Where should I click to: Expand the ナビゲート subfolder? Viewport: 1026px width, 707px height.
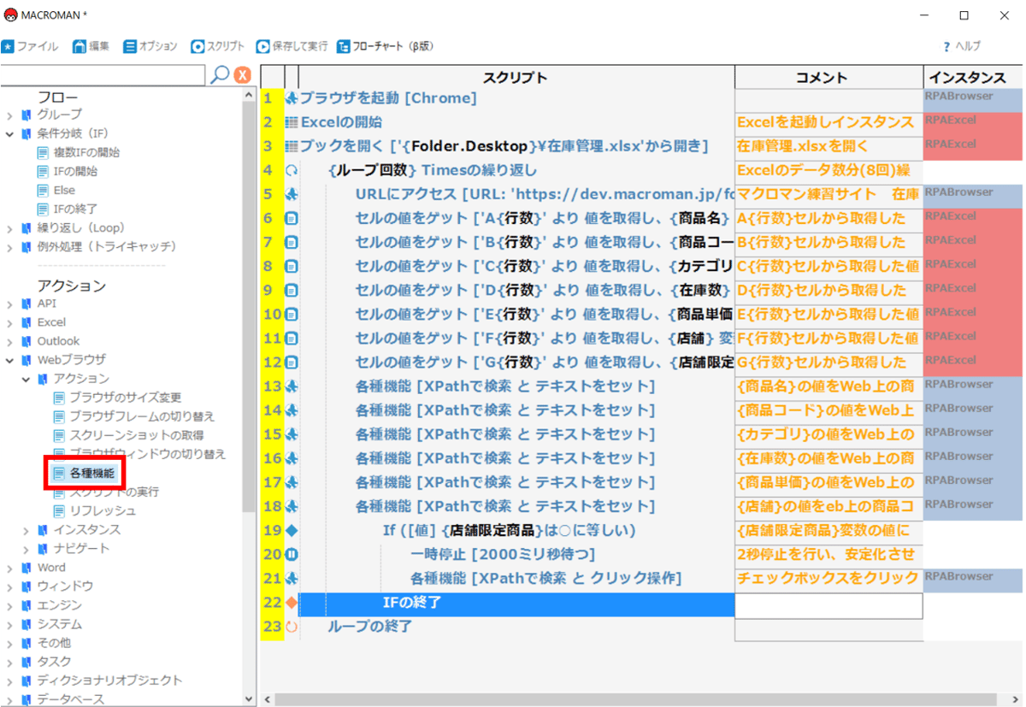point(26,549)
